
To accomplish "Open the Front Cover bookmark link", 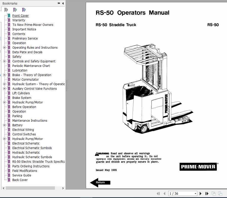I will [x=20, y=15].
